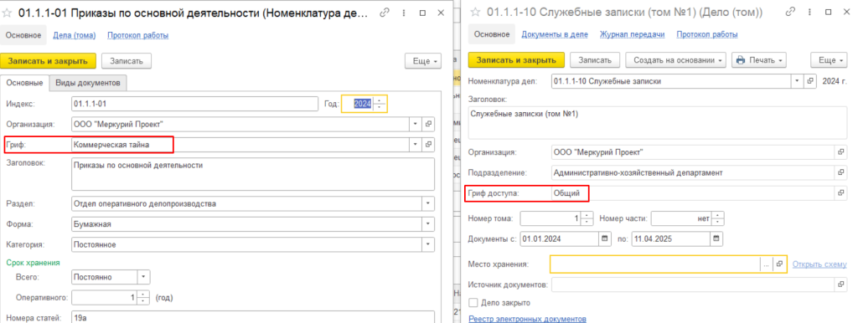Click Записать и закрыть in right window
The image size is (858, 323).
[516, 59]
